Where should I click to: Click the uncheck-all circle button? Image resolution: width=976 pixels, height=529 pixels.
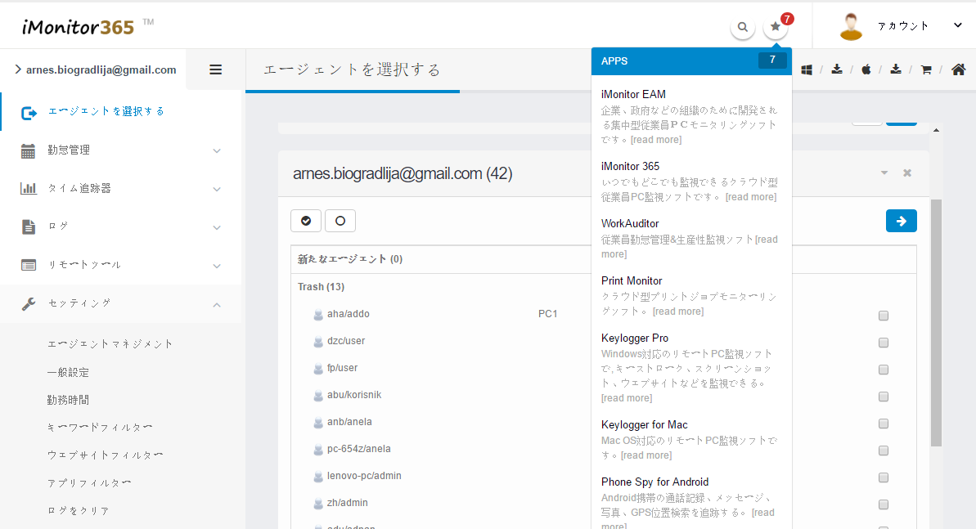point(340,221)
